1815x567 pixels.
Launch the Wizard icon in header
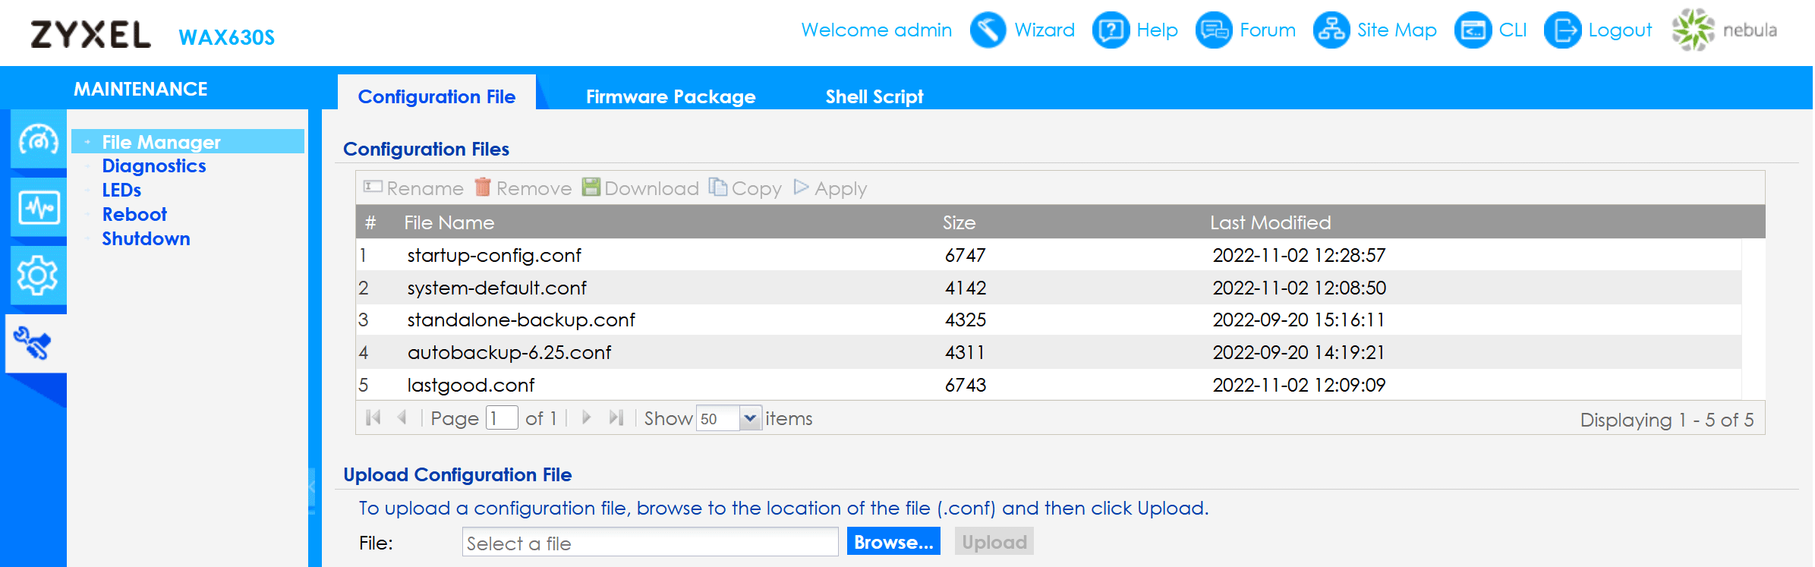[988, 30]
